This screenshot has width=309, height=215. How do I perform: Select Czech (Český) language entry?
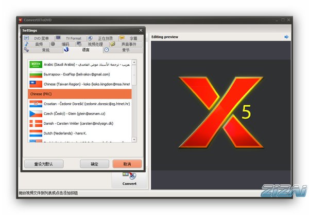(80, 113)
